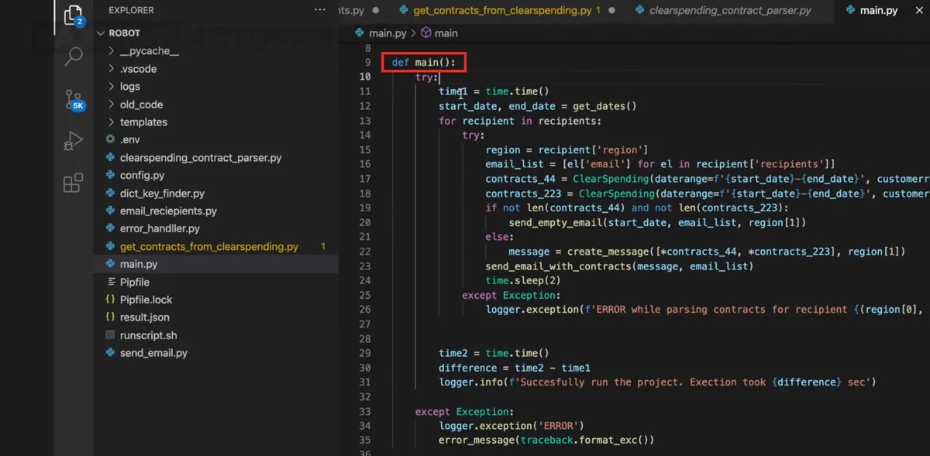
Task: Open the Extensions view
Action: (x=73, y=183)
